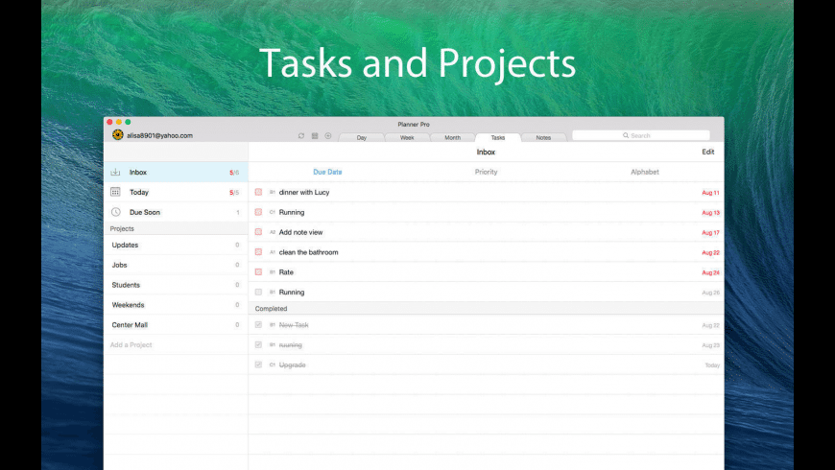835x470 pixels.
Task: Open the Students project
Action: tap(176, 285)
